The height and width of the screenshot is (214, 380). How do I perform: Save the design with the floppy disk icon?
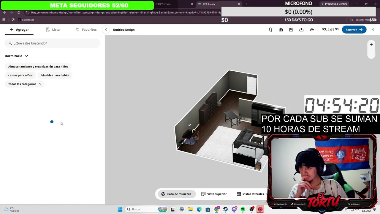tap(291, 30)
